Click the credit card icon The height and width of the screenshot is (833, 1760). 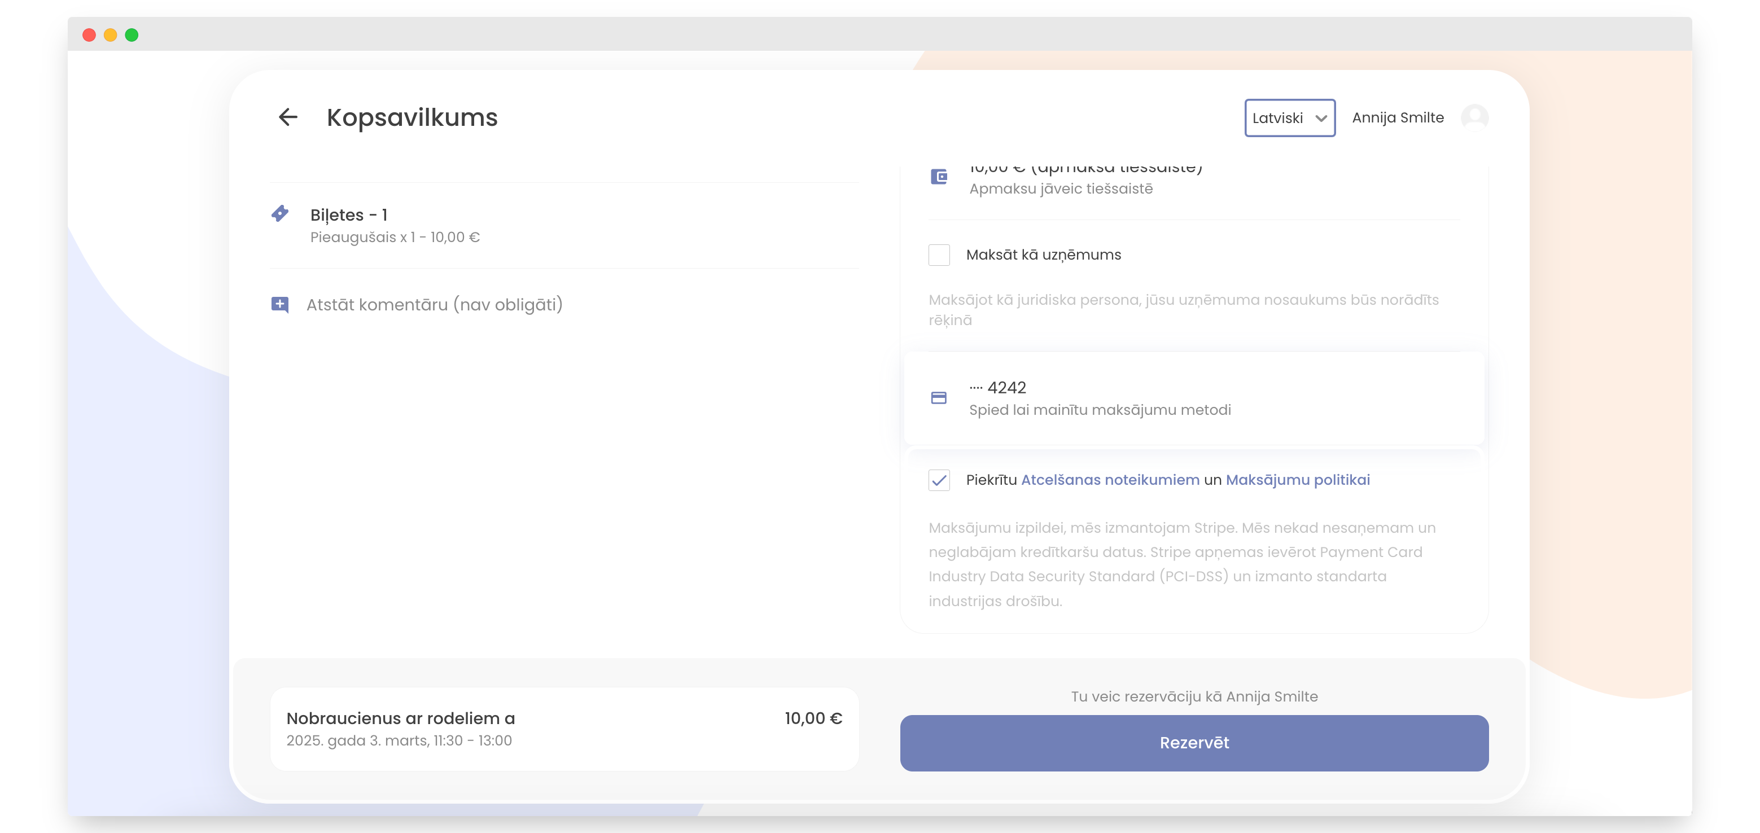click(939, 398)
